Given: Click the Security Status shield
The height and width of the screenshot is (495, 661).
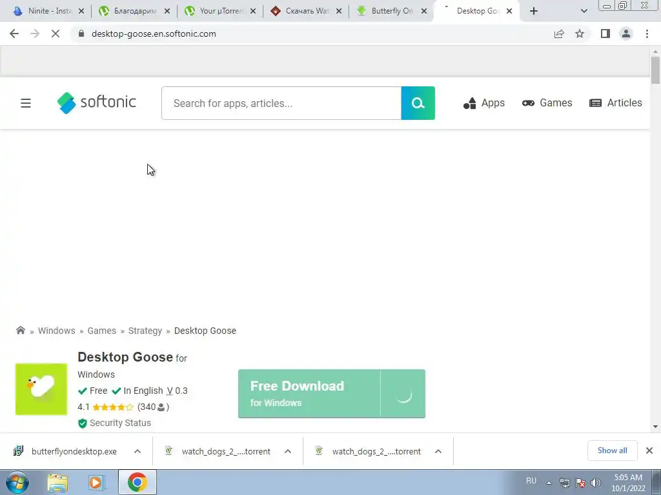Looking at the screenshot, I should (x=83, y=423).
